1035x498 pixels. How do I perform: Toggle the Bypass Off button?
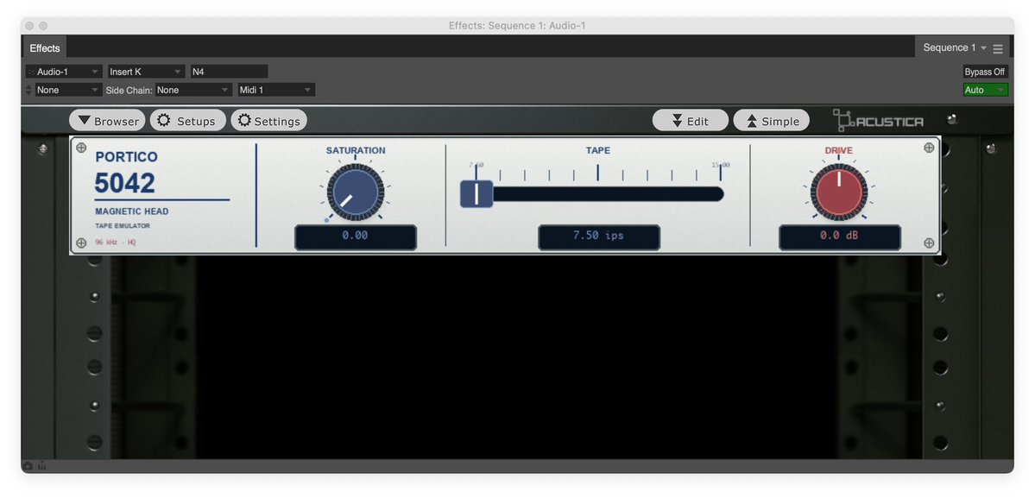tap(985, 72)
